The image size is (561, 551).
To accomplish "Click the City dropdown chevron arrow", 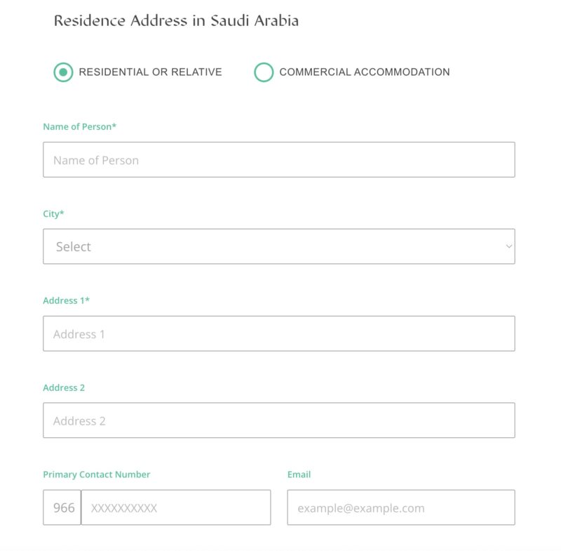I will coord(508,246).
